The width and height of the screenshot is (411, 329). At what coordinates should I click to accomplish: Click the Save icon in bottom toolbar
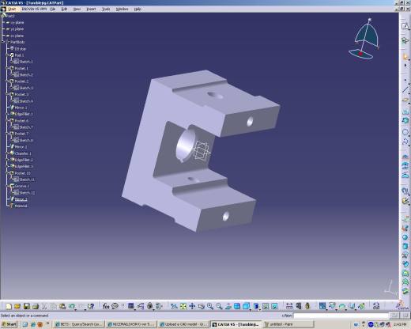(x=27, y=306)
